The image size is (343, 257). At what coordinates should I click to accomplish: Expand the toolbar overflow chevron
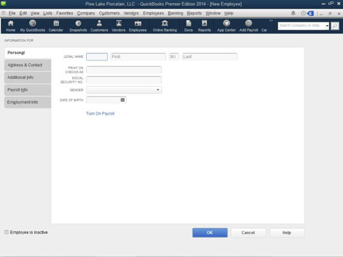click(x=271, y=21)
